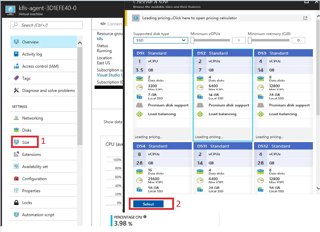This screenshot has width=320, height=232.
Task: Select the DS3 Standard card header
Action: [x=283, y=53]
